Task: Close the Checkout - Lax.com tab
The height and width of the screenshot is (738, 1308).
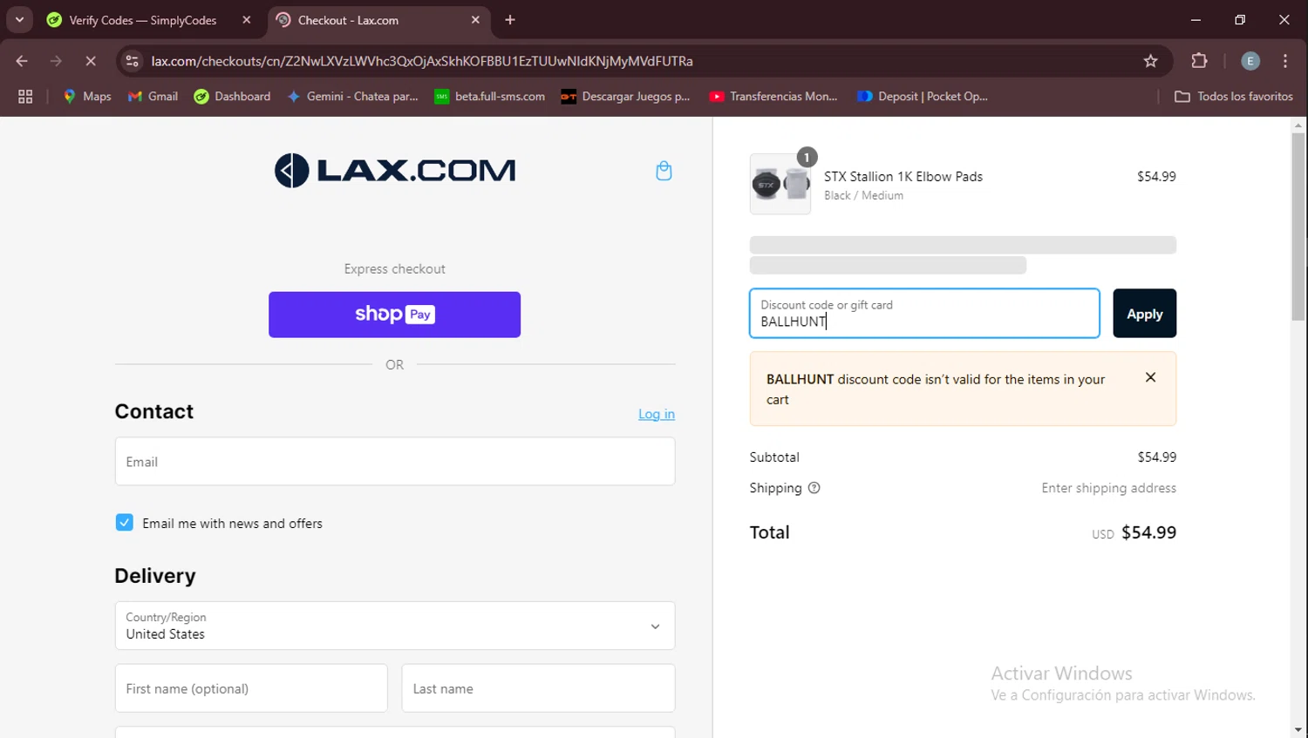Action: click(x=475, y=20)
